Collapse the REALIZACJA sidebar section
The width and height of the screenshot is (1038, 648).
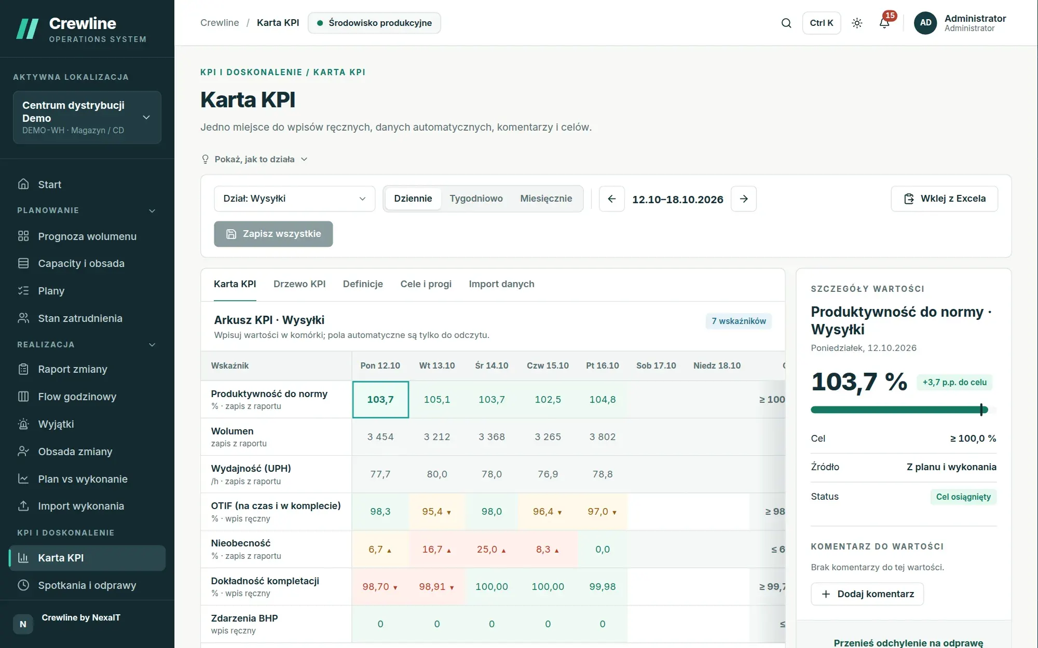pyautogui.click(x=87, y=345)
